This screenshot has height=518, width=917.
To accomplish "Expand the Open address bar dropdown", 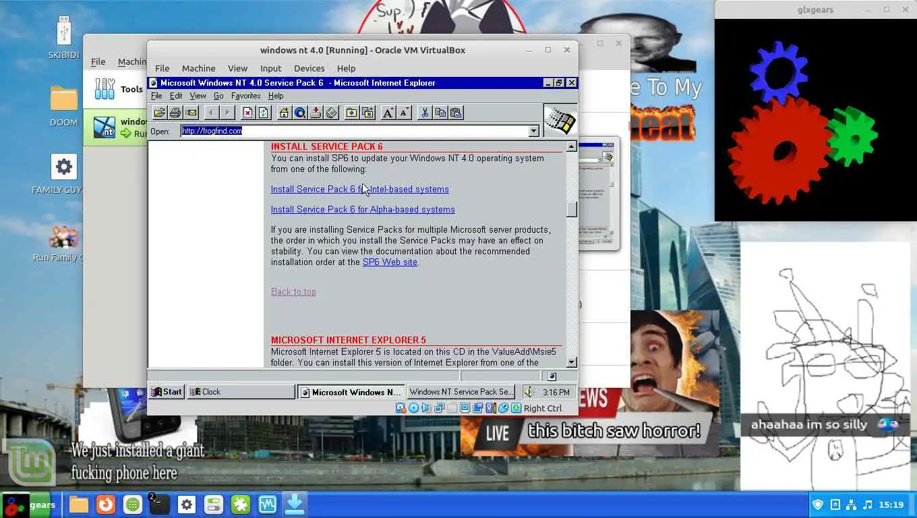I will pyautogui.click(x=534, y=131).
